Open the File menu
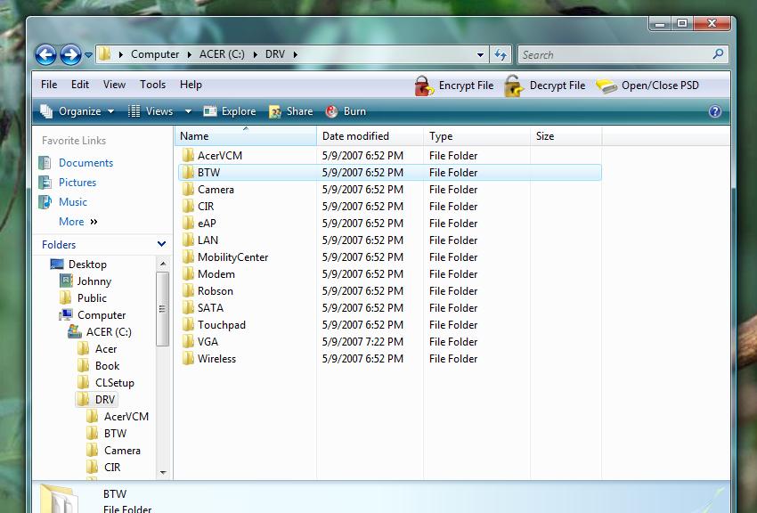Image resolution: width=757 pixels, height=513 pixels. (49, 85)
